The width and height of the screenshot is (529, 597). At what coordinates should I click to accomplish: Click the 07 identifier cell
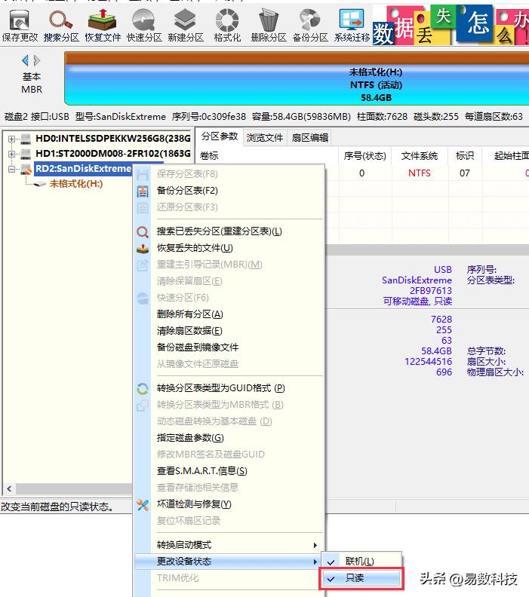465,173
